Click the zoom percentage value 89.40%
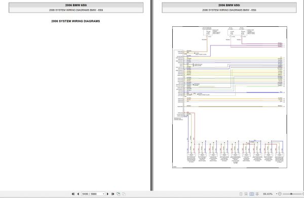Screen dimensions: 304x198 click(x=268, y=194)
